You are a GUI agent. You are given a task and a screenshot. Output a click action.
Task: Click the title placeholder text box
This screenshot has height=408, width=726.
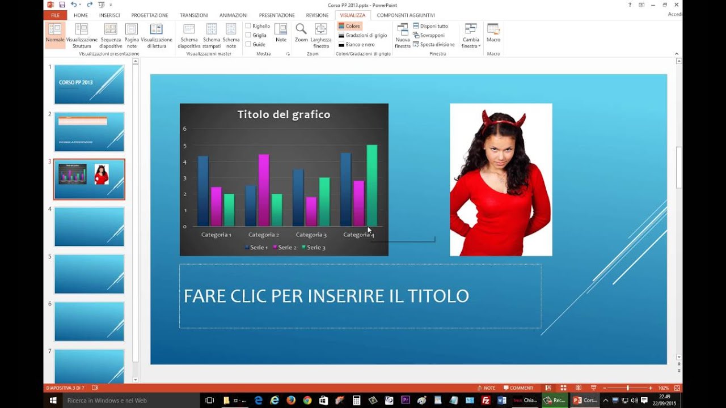pyautogui.click(x=360, y=296)
